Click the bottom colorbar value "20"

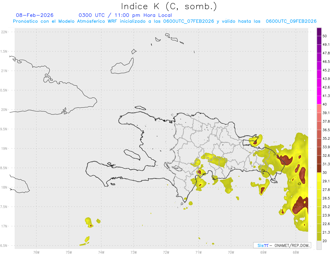pyautogui.click(x=325, y=241)
